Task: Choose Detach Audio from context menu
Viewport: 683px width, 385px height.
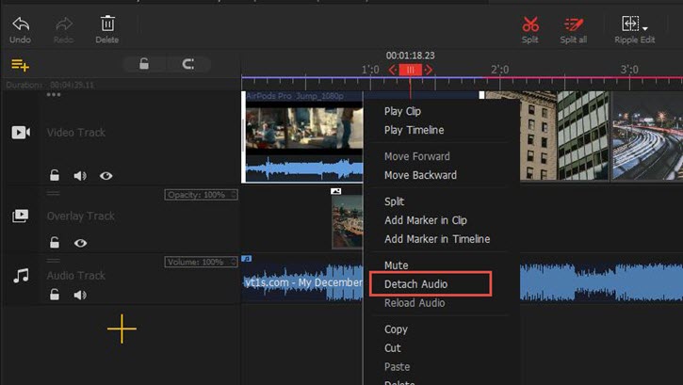Action: 415,284
